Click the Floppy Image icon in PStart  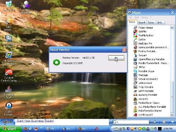(135, 27)
